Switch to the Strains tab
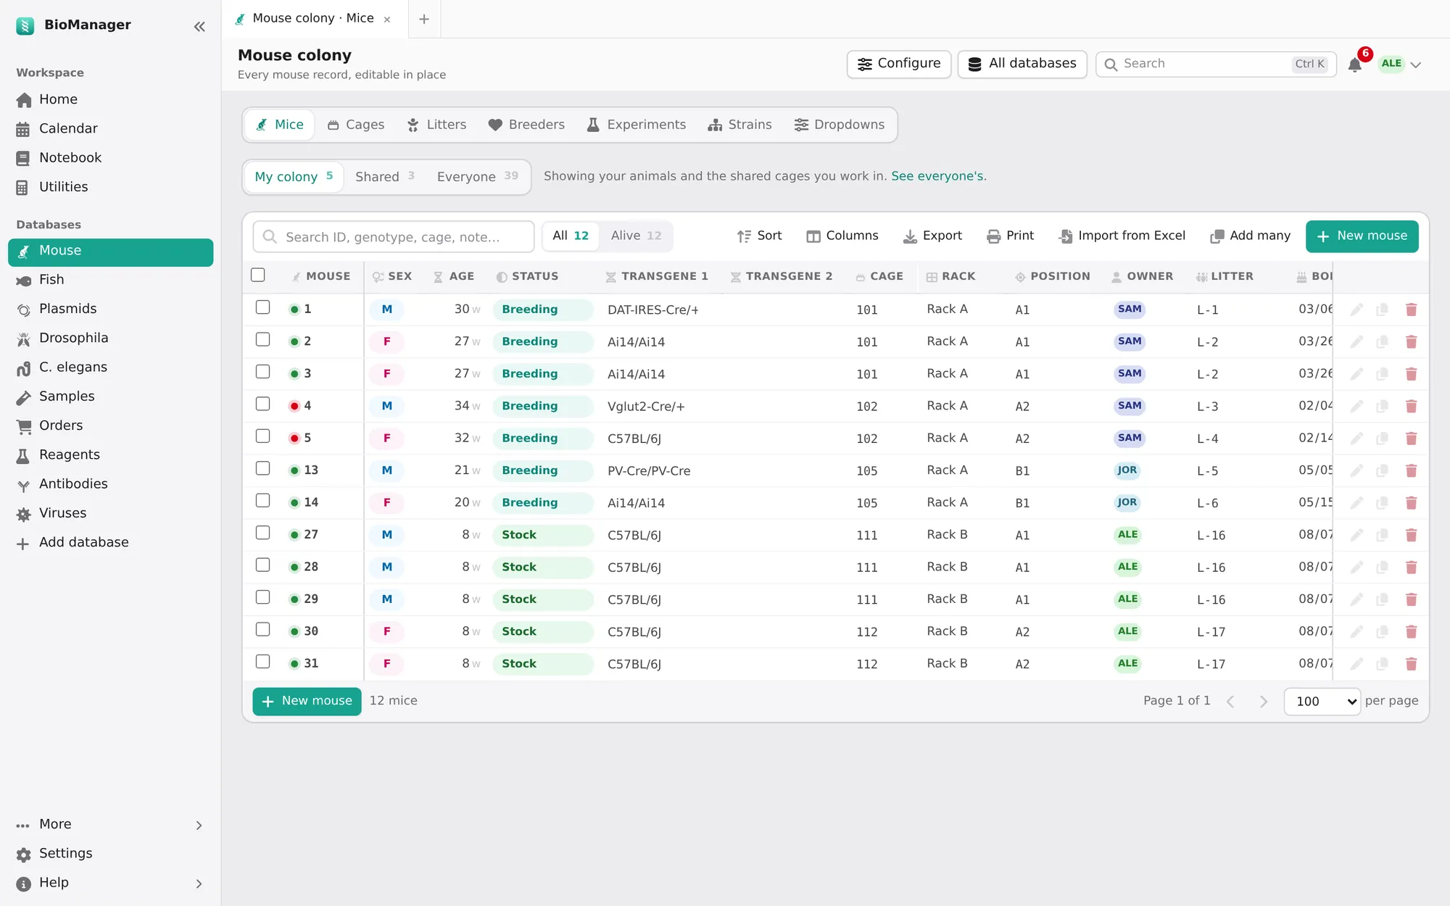This screenshot has width=1450, height=906. coord(740,125)
